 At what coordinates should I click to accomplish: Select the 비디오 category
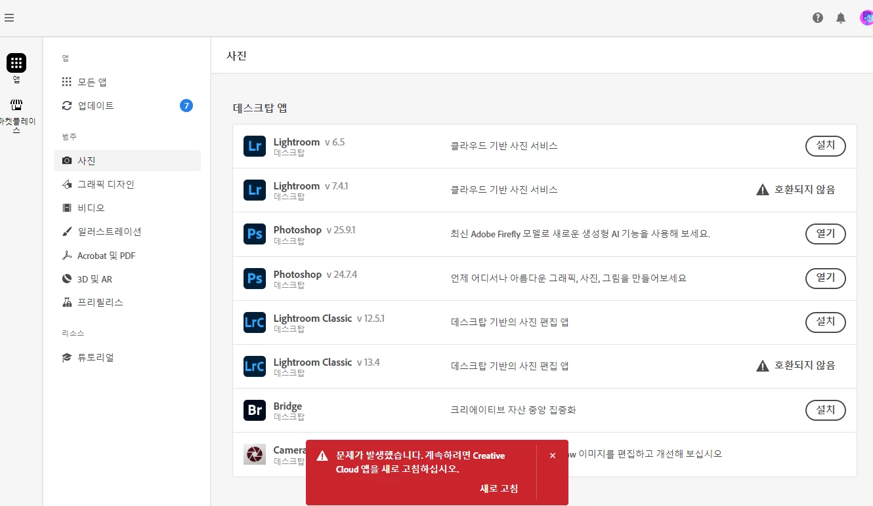tap(127, 208)
